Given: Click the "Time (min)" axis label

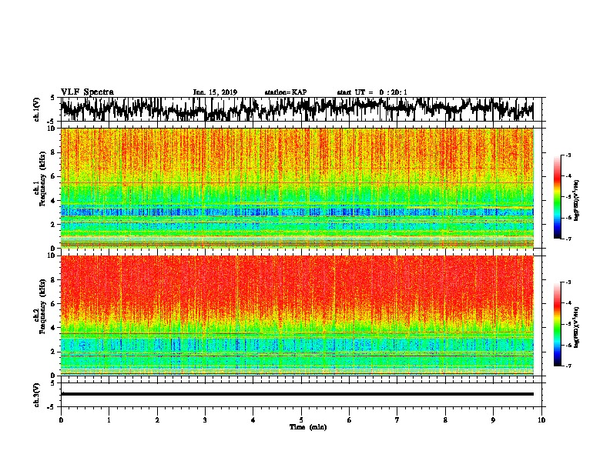Looking at the screenshot, I should [308, 427].
